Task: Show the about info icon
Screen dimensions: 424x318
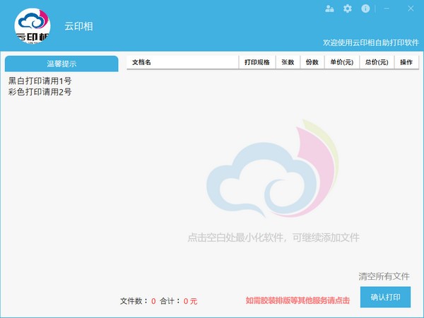Action: pyautogui.click(x=365, y=8)
